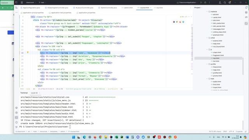Open friend.html in the profile folder

click(216, 67)
